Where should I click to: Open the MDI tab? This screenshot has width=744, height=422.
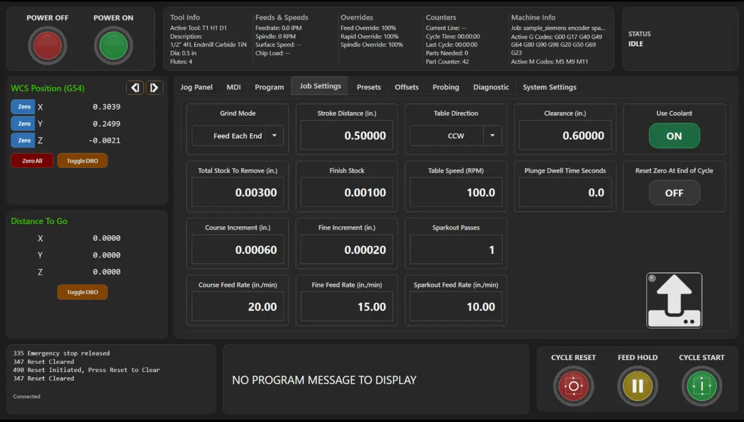pos(234,87)
